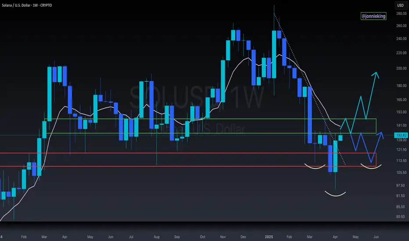
Task: Select the 121.50 price axis label
Action: (401, 150)
